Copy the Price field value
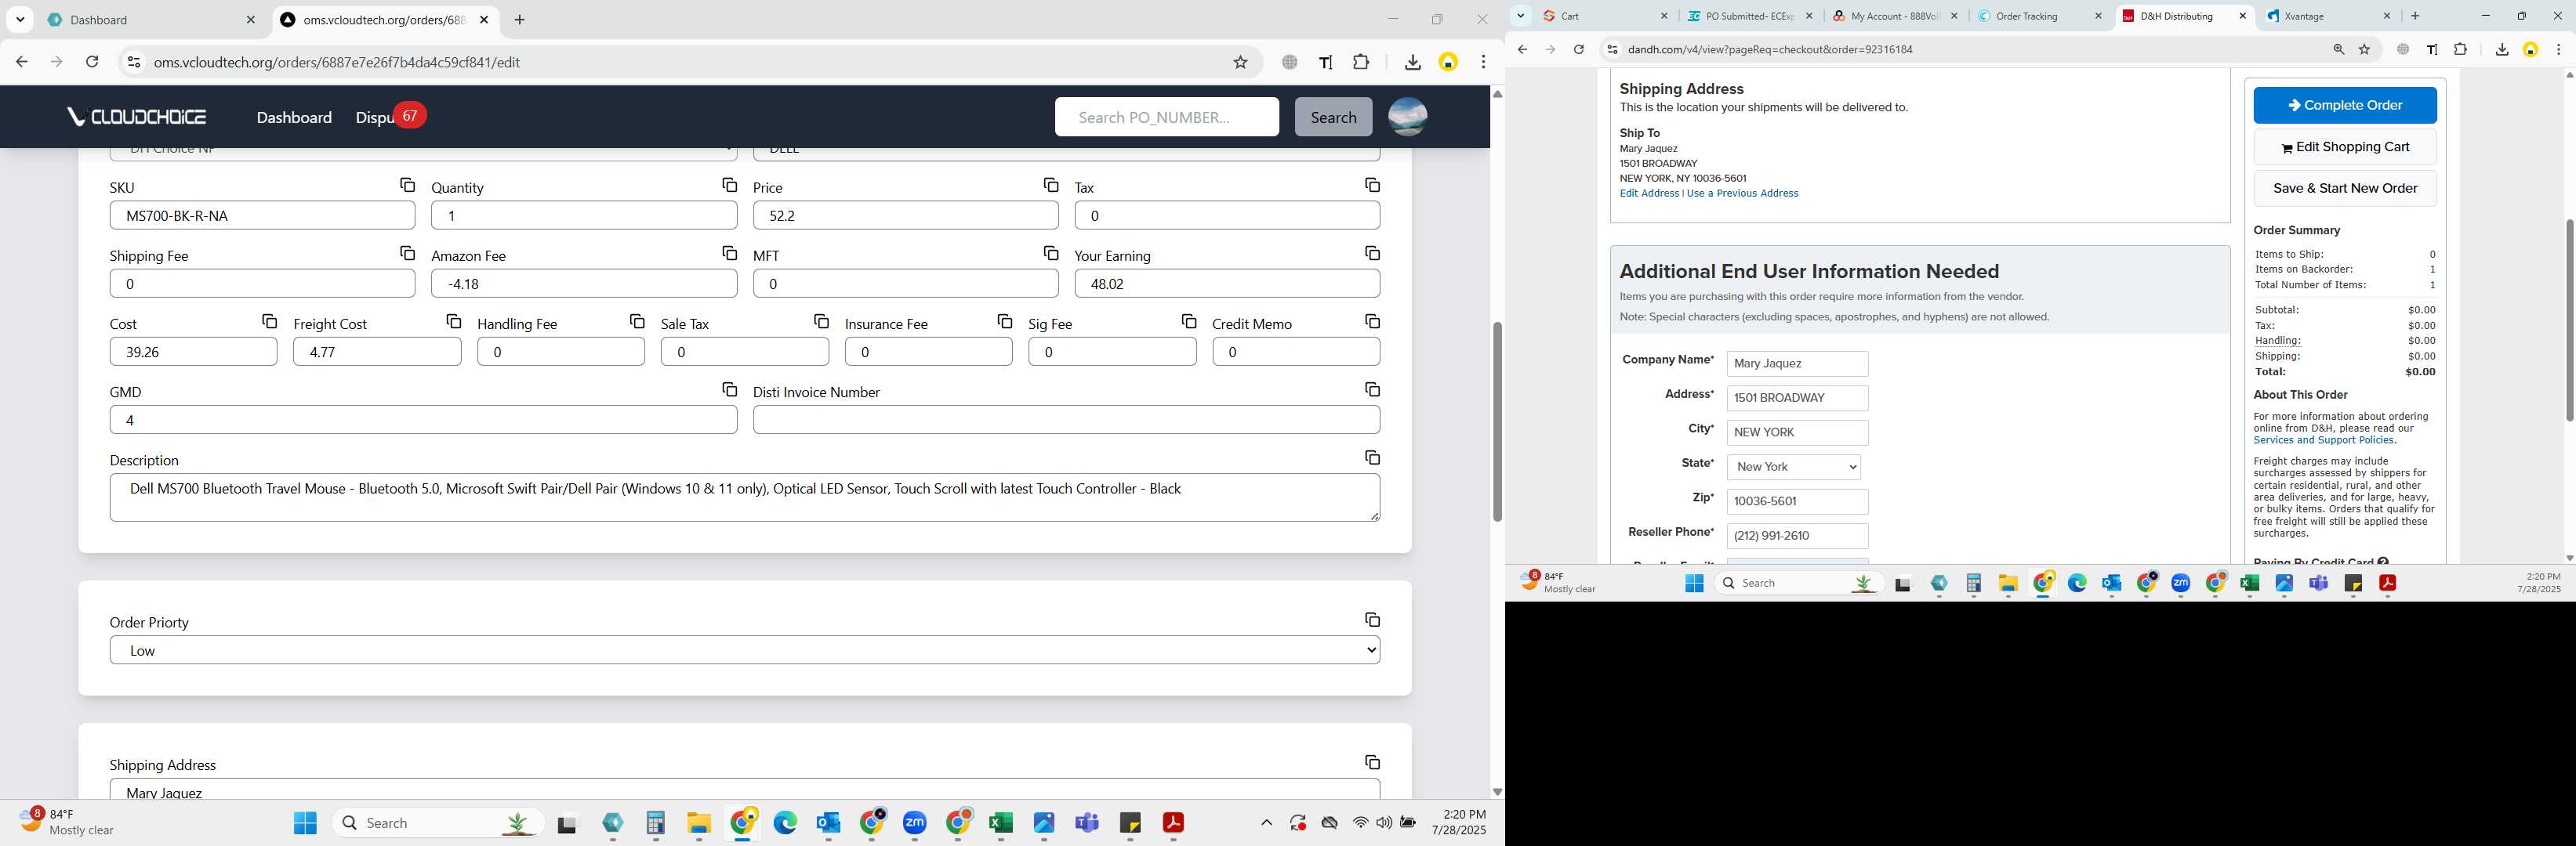 pyautogui.click(x=1051, y=185)
